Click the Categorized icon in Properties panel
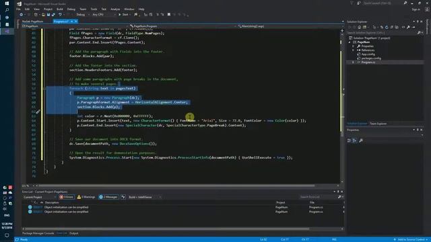The width and height of the screenshot is (431, 242). click(349, 140)
